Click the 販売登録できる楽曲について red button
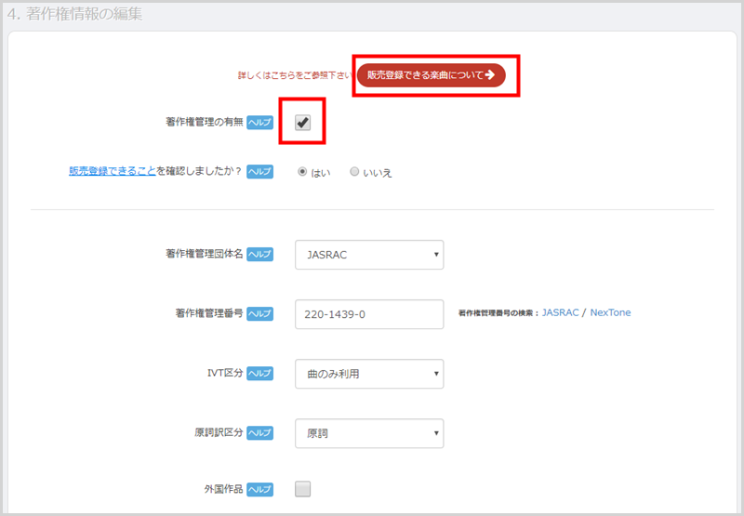744x516 pixels. [431, 75]
